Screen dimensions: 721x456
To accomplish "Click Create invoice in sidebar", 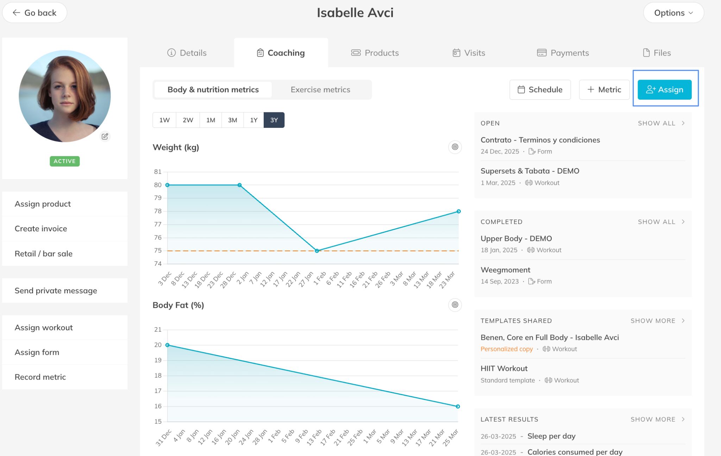I will (41, 229).
